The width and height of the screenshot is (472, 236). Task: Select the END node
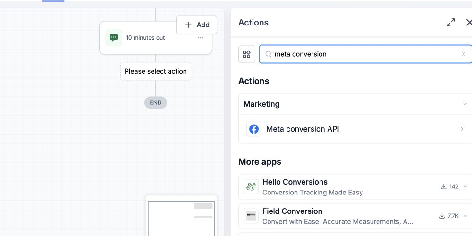(x=156, y=102)
